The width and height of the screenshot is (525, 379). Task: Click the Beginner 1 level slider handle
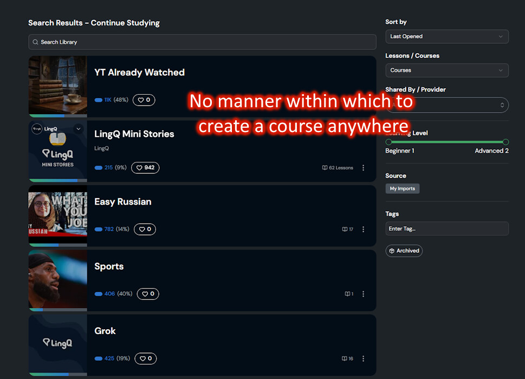(388, 142)
